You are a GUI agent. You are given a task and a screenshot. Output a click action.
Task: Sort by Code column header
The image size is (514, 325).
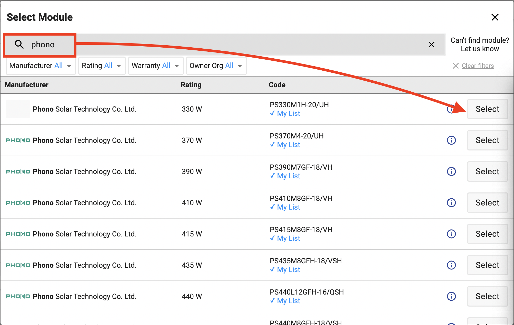277,85
